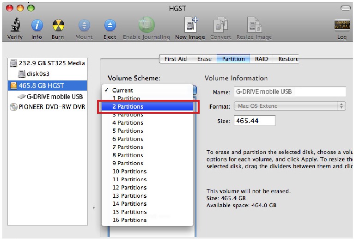Select 4 Partitions from scheme menu
This screenshot has height=239, width=354.
tap(147, 123)
